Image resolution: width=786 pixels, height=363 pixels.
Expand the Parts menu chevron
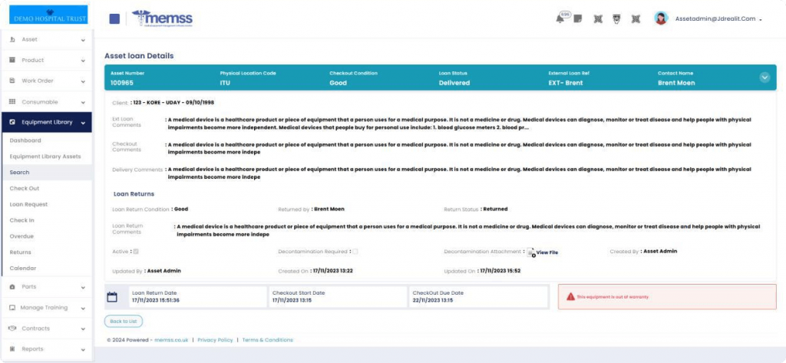pos(83,287)
